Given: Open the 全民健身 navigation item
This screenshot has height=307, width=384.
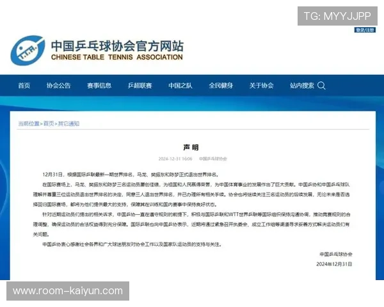Looking at the screenshot, I should click(x=221, y=86).
